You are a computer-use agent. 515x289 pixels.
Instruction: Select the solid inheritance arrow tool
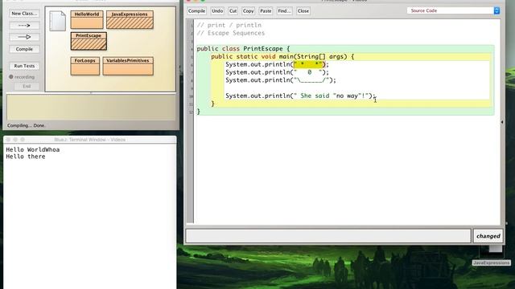click(x=24, y=37)
